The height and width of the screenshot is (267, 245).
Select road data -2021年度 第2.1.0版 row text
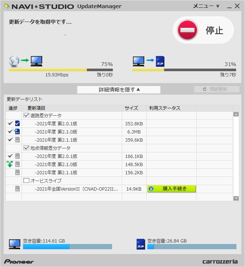[x=56, y=132]
